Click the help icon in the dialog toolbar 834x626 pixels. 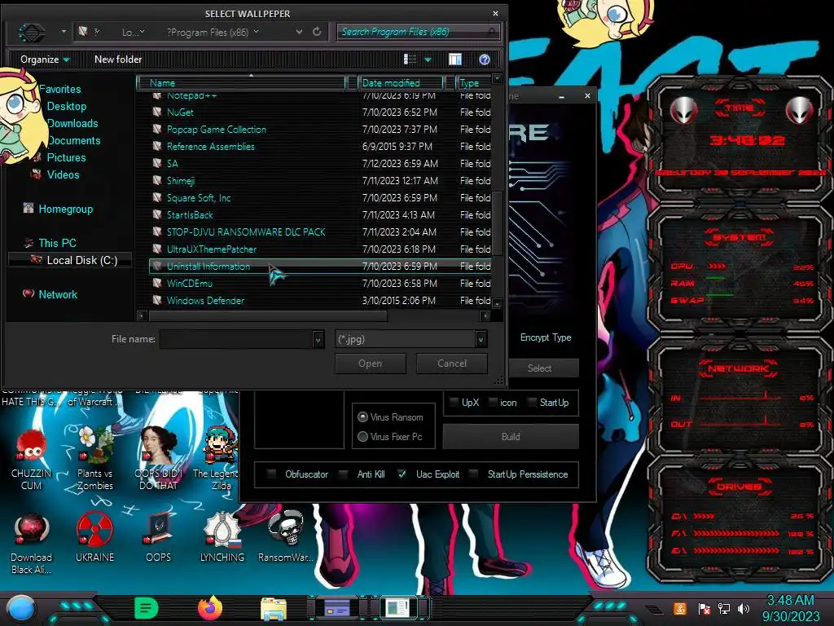click(484, 60)
